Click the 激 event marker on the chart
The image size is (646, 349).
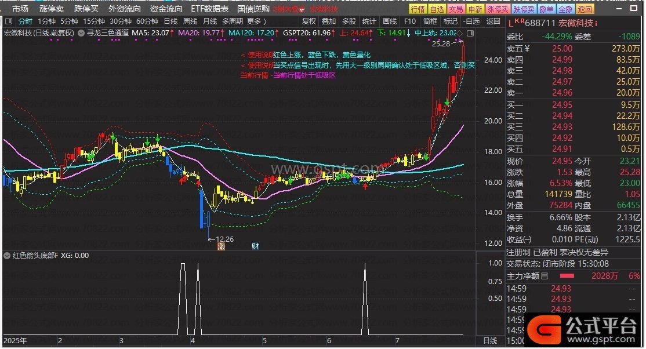(x=221, y=246)
